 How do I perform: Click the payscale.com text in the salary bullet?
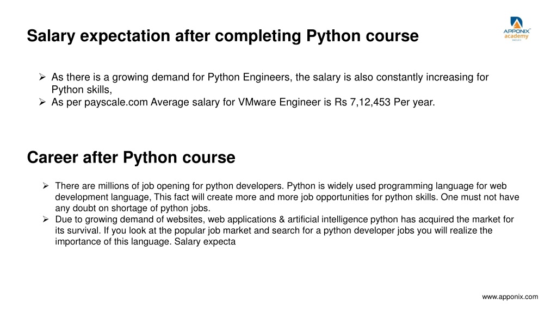tap(116, 102)
